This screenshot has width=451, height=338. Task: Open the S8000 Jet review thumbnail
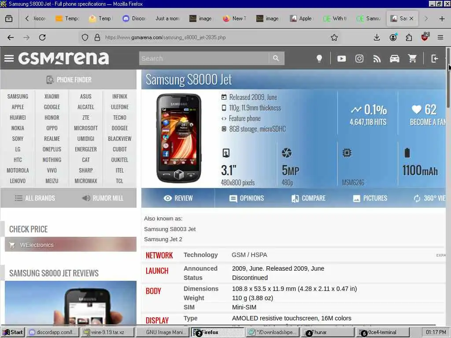[x=70, y=303]
